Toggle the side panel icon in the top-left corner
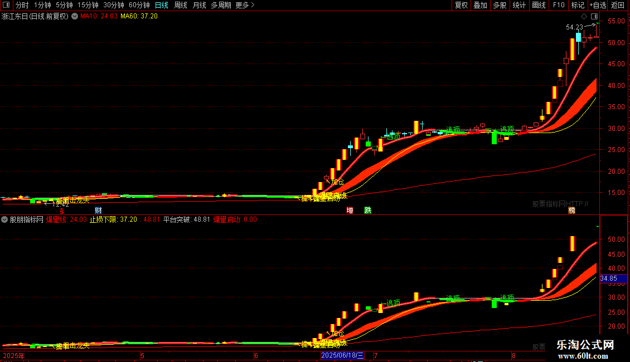The height and width of the screenshot is (362, 630). (x=6, y=5)
